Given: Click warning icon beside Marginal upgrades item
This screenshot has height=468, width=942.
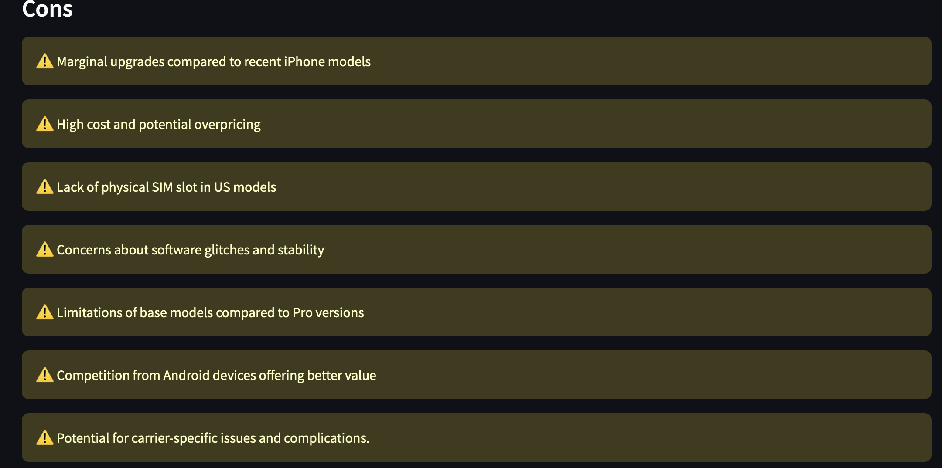Looking at the screenshot, I should [45, 61].
